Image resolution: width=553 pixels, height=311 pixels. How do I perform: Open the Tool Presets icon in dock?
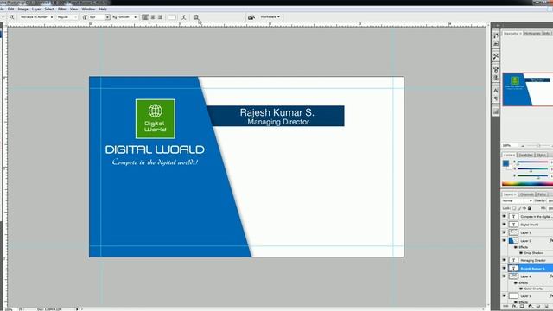(x=496, y=56)
